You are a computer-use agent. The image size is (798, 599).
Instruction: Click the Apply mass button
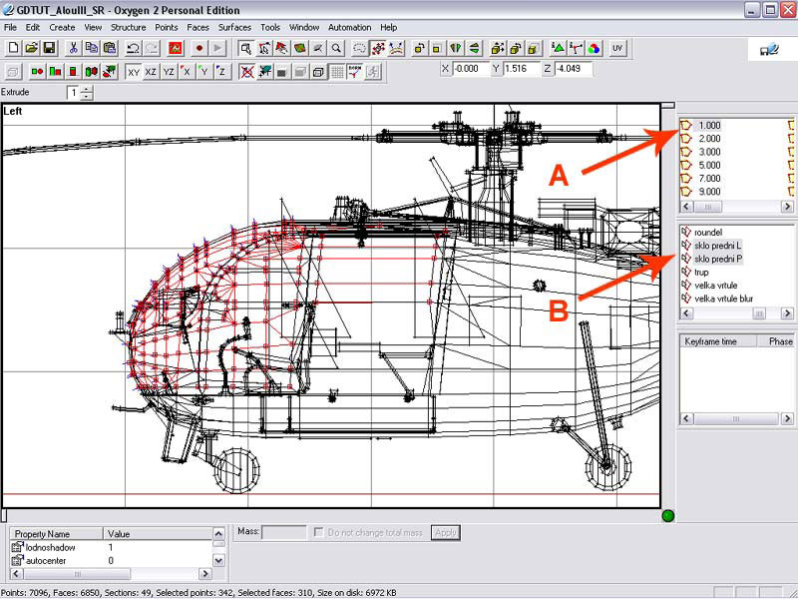pos(445,533)
